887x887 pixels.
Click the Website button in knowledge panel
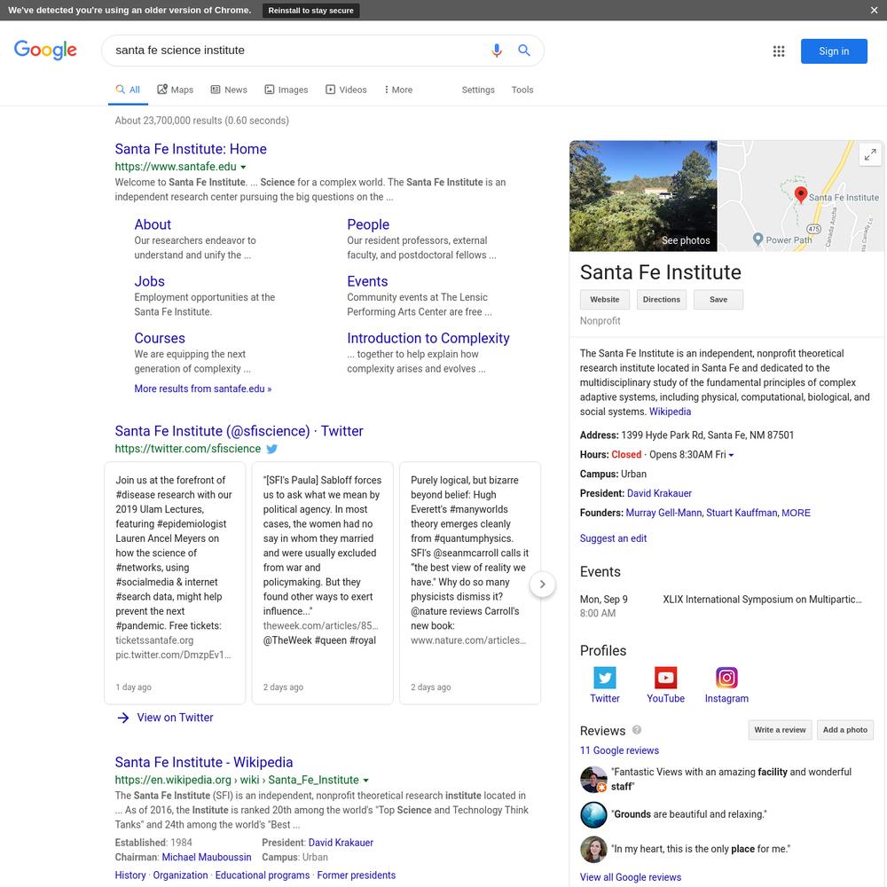605,299
